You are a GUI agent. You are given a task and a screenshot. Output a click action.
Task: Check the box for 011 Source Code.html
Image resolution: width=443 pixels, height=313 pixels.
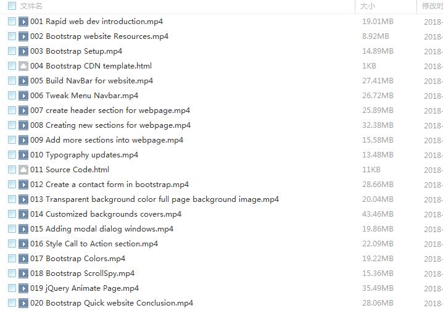click(x=12, y=170)
